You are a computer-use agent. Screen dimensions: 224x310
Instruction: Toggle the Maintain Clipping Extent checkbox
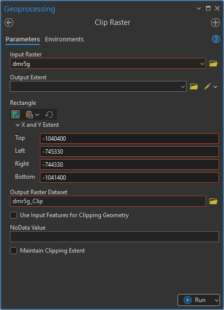coord(13,251)
